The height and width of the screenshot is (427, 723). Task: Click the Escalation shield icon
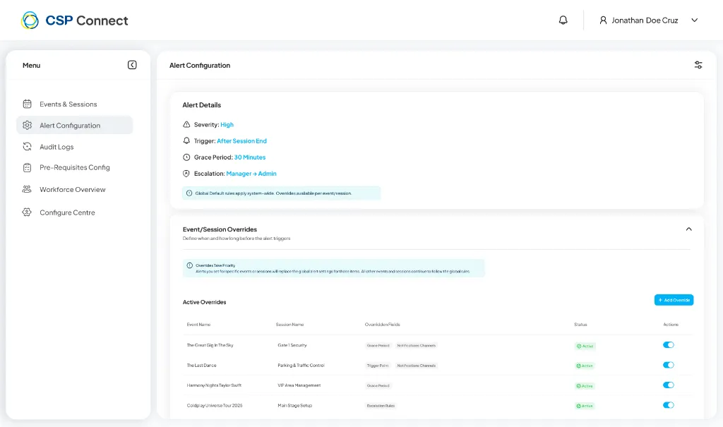[x=186, y=174]
